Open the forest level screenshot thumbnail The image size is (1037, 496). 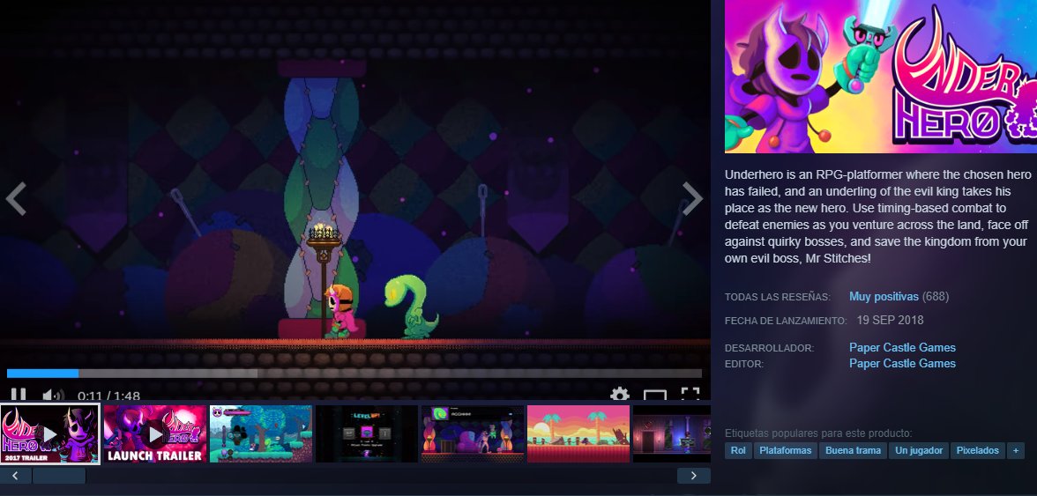[x=261, y=434]
